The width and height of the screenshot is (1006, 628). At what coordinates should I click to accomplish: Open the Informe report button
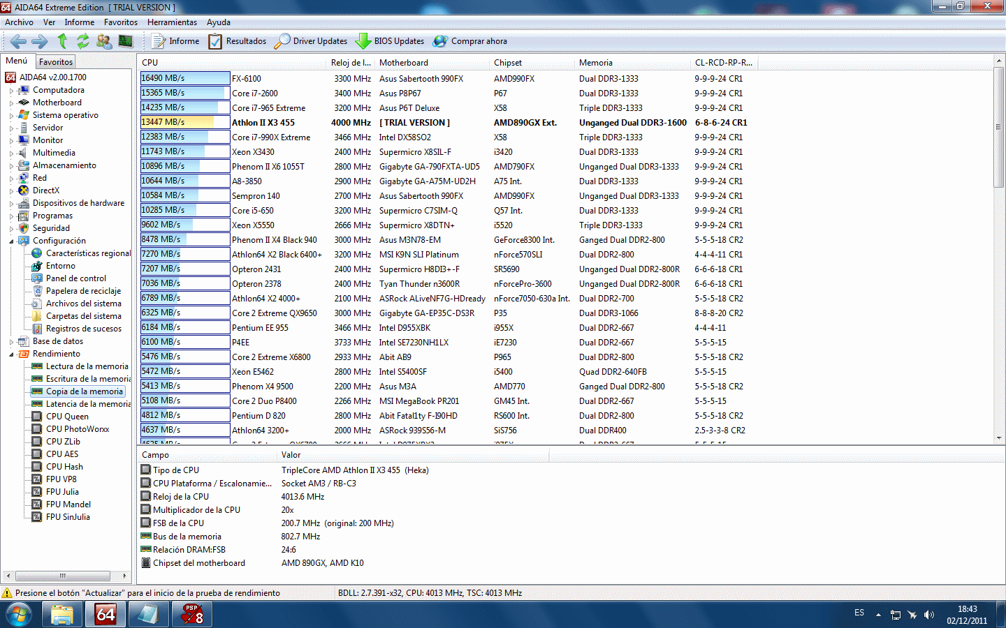coord(175,41)
